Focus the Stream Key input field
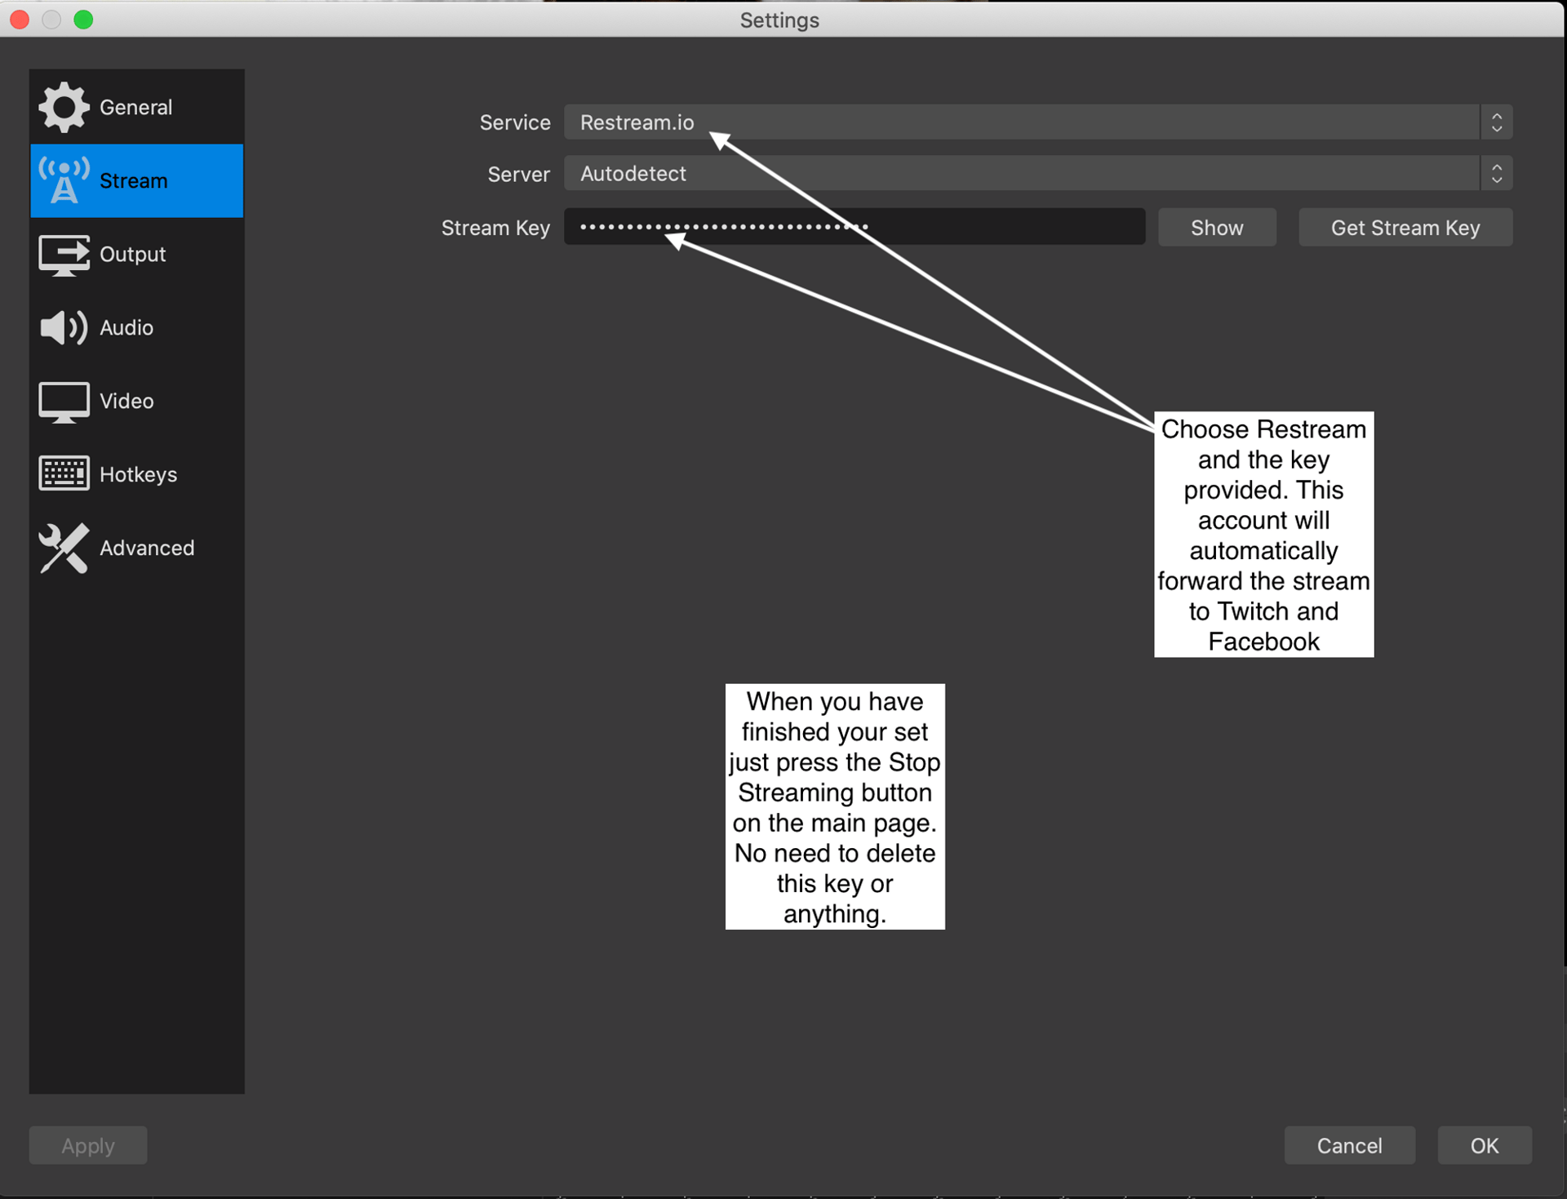This screenshot has height=1199, width=1567. click(855, 227)
